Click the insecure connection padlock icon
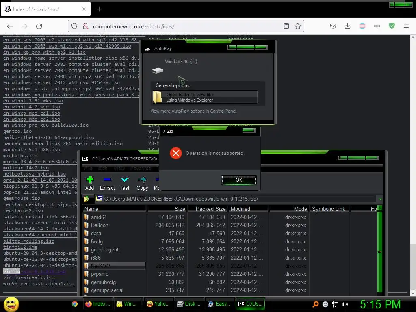 click(x=85, y=26)
